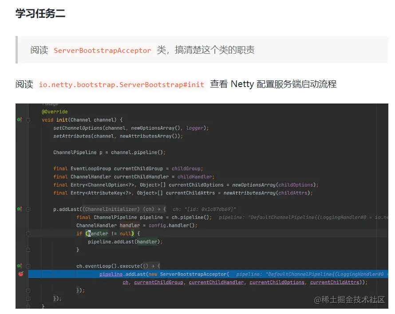Collapse the fold marker on the p.addLast line
The width and height of the screenshot is (395, 314).
tap(28, 209)
